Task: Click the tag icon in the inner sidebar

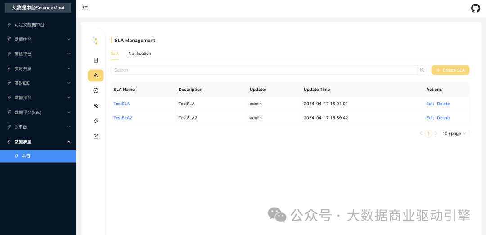Action: pyautogui.click(x=95, y=121)
